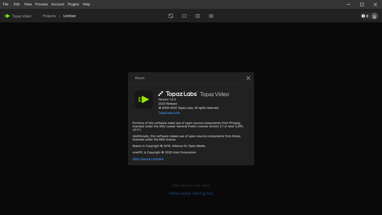Open the Edit menu
This screenshot has width=382, height=215.
point(17,4)
